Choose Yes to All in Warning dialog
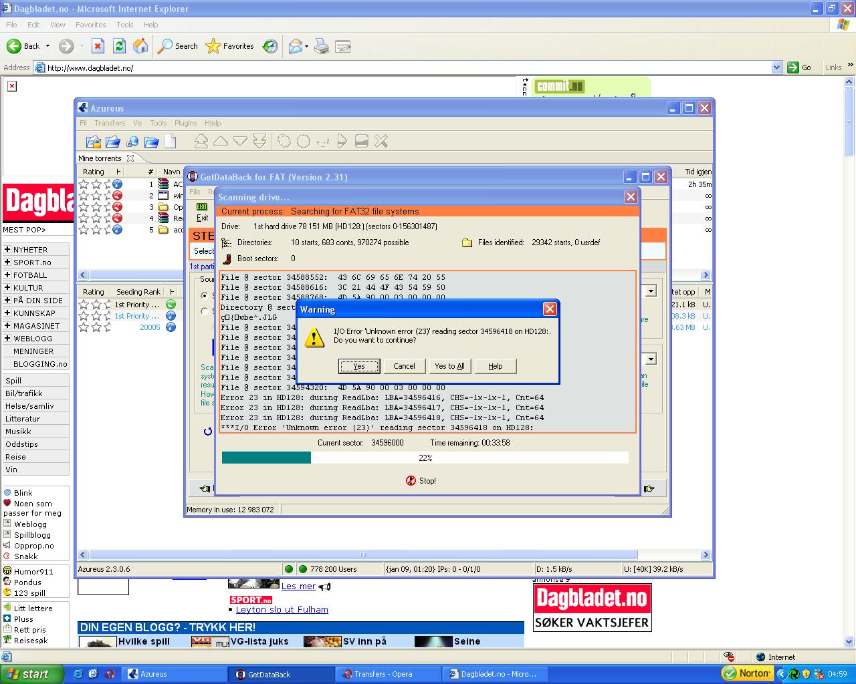Image resolution: width=856 pixels, height=684 pixels. 449,366
